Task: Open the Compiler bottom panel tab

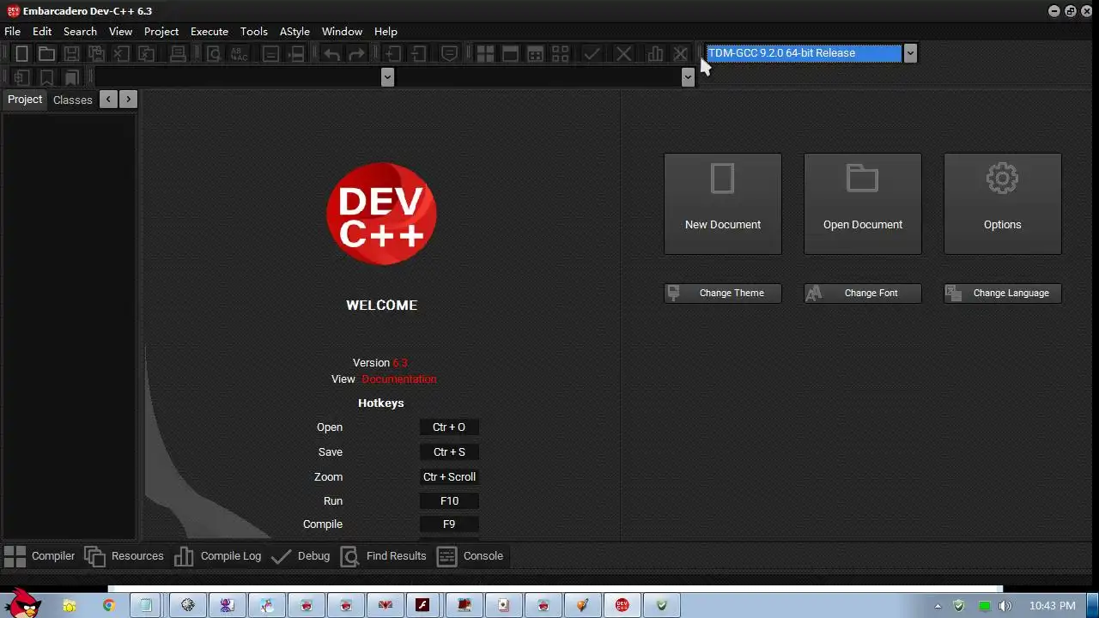Action: click(39, 556)
